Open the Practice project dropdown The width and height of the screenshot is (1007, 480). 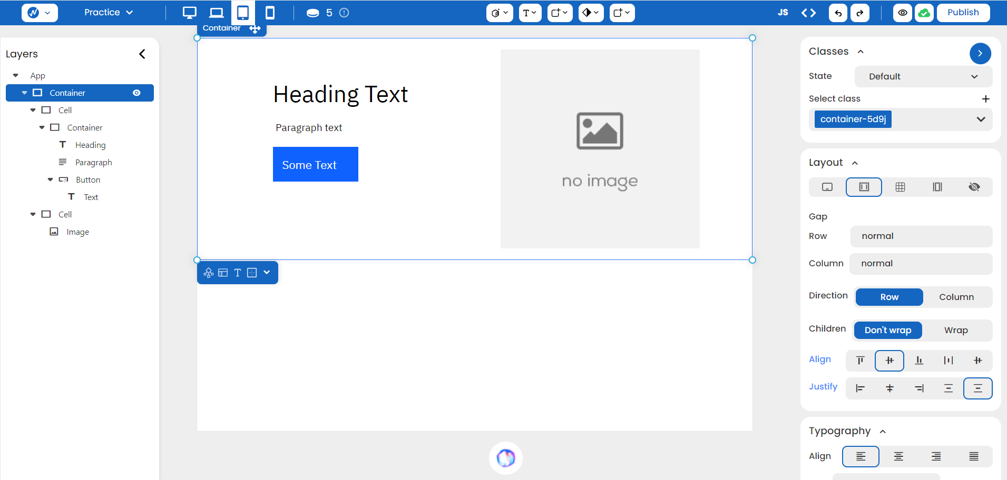click(x=109, y=12)
